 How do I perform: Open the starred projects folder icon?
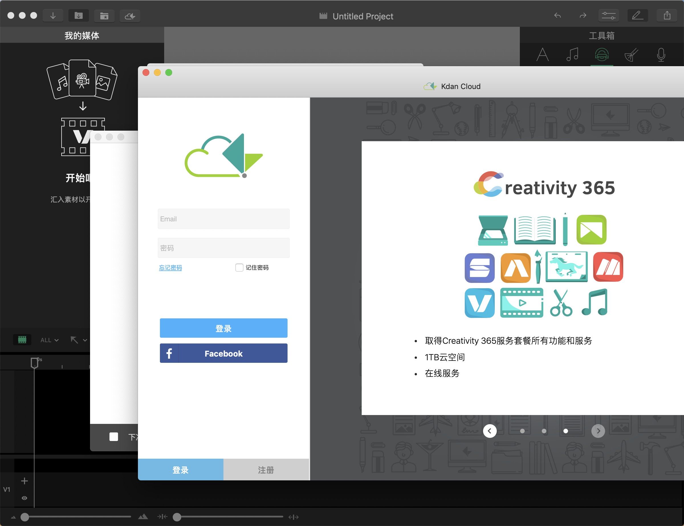(x=104, y=16)
